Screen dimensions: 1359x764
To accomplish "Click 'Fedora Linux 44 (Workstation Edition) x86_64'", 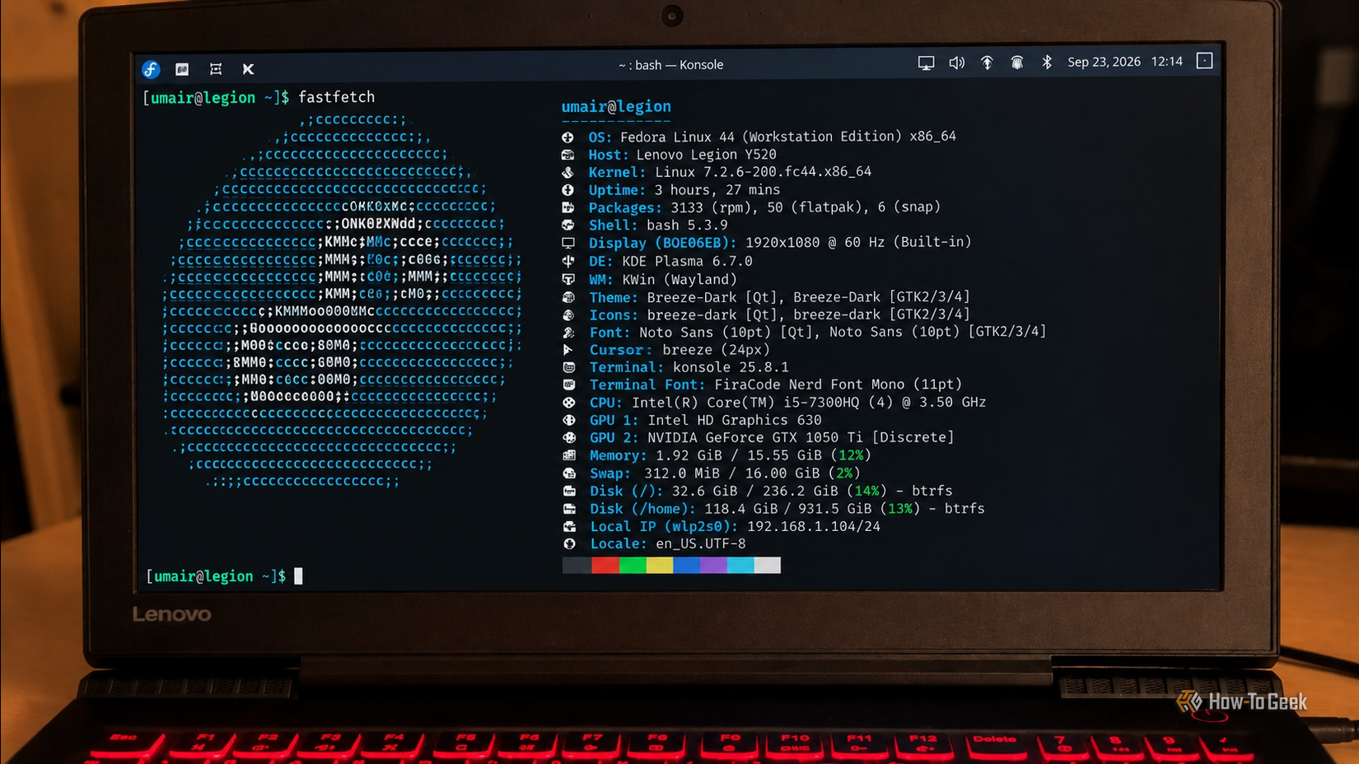I will (788, 137).
